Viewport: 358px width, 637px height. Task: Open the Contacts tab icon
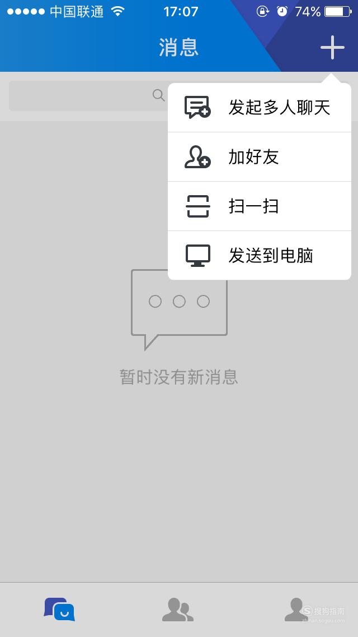tap(177, 610)
